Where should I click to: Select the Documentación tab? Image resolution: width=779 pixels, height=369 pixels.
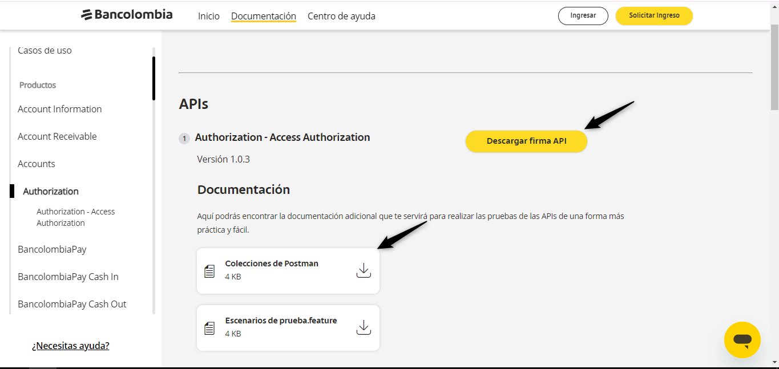coord(263,16)
